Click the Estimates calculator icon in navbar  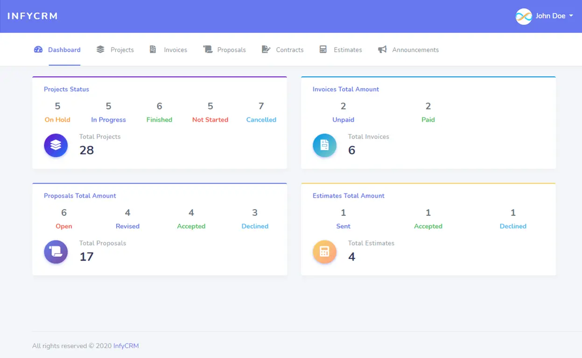click(323, 49)
